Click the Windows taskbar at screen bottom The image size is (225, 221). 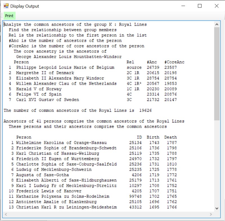(x=112, y=220)
